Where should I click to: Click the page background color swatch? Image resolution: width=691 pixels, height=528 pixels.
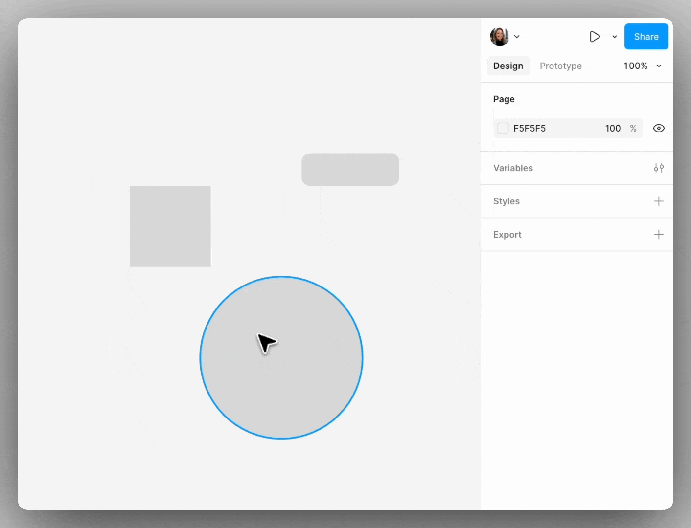(503, 128)
